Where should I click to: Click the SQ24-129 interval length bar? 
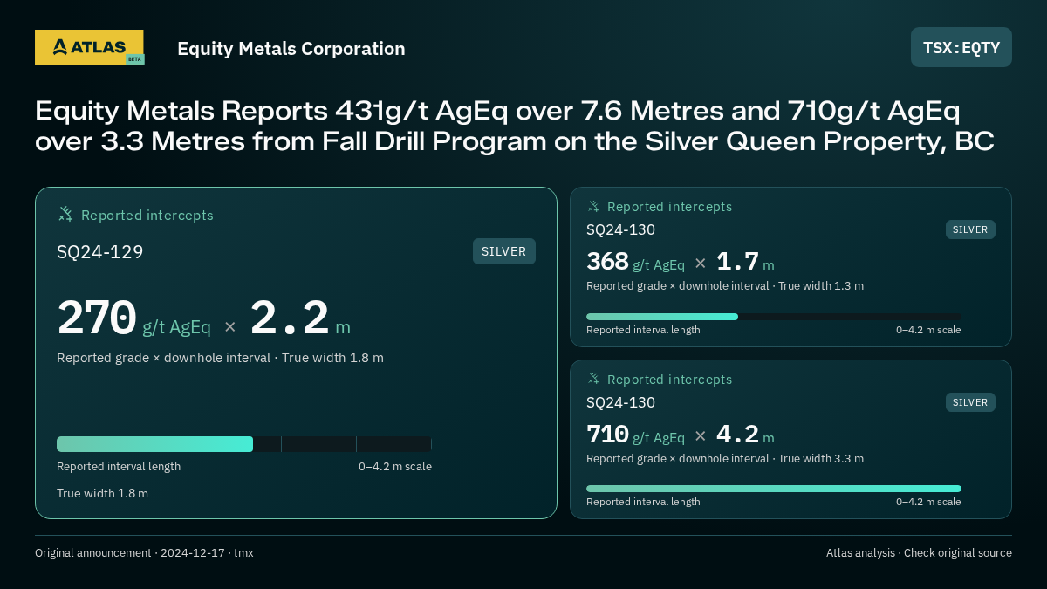244,444
